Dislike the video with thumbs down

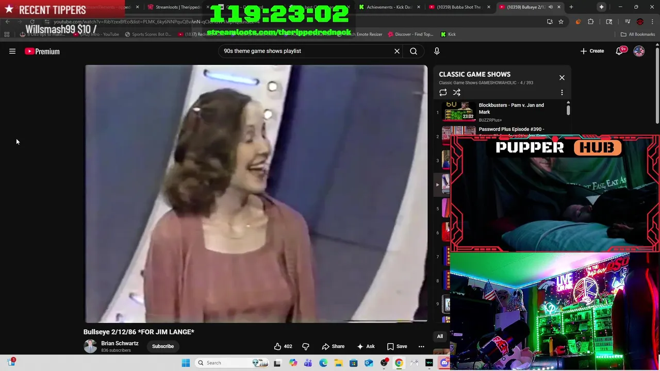[305, 346]
